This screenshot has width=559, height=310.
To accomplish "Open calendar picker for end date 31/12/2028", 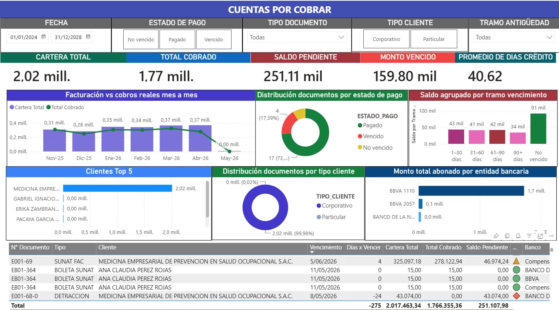I will (88, 37).
